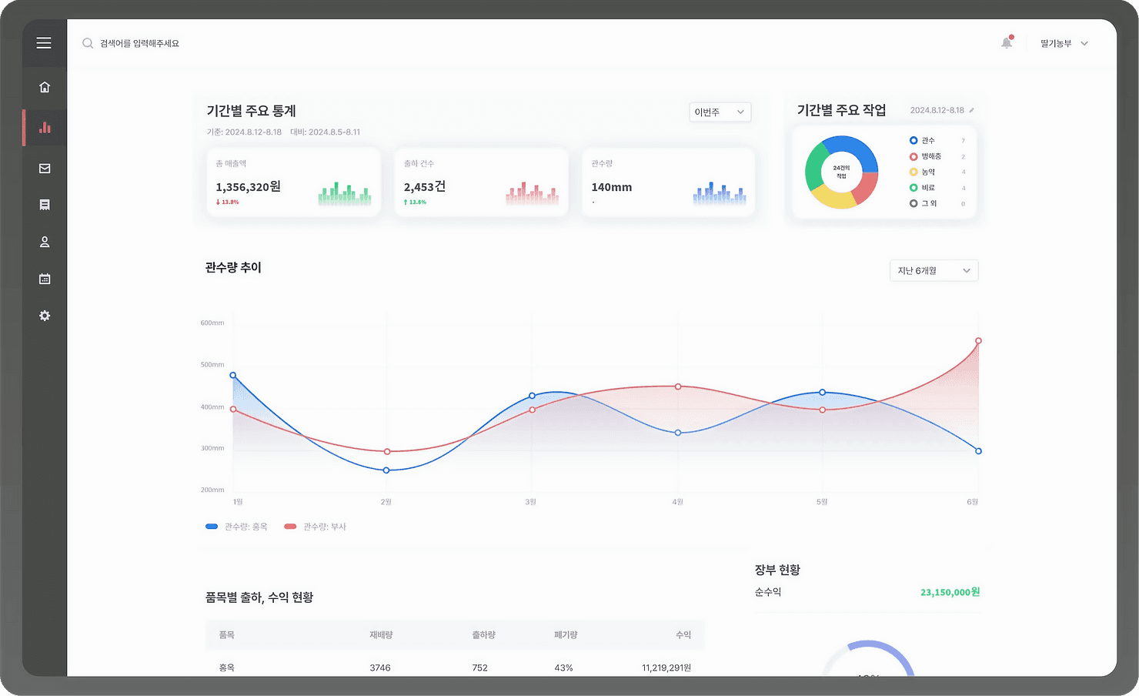Click the blue segment of the donut chart
The height and width of the screenshot is (696, 1139).
(856, 147)
